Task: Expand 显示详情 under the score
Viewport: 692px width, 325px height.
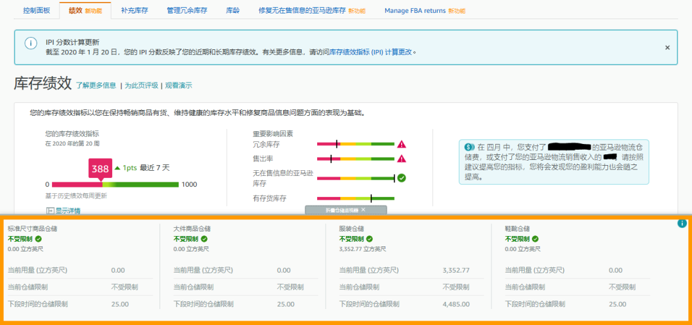Action: (x=63, y=211)
